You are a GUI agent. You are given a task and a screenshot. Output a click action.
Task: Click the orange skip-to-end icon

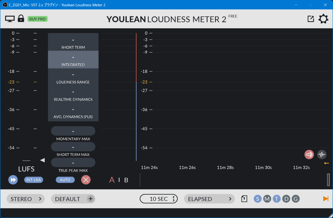click(x=326, y=199)
